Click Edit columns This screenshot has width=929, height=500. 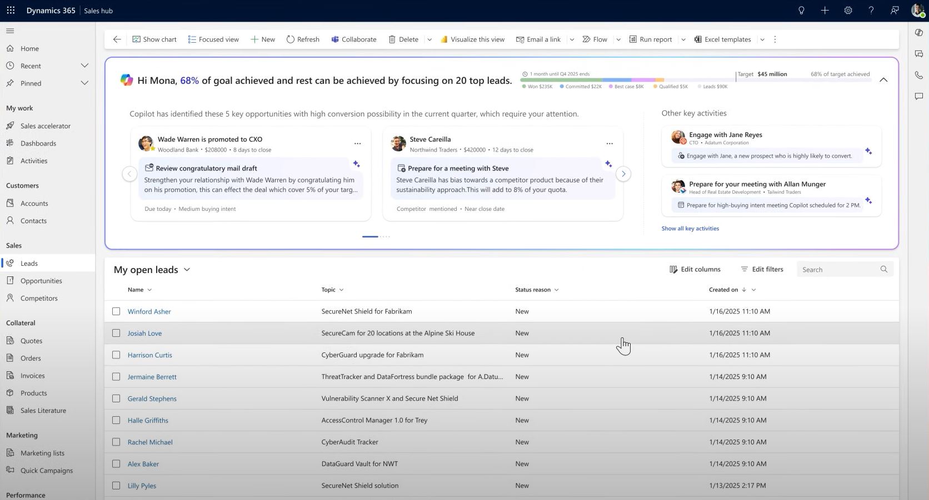(x=695, y=269)
